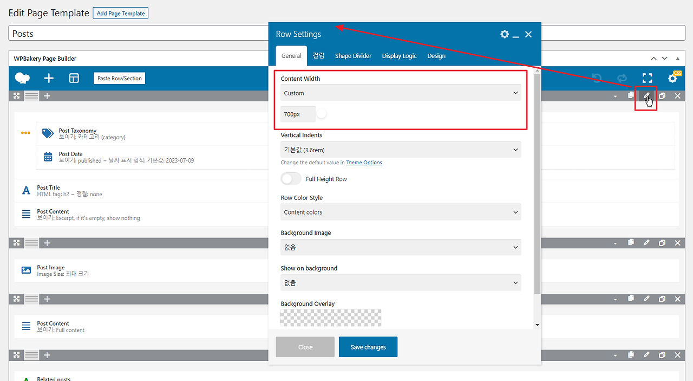Add column to Post Taxonomy row
The image size is (693, 381).
[47, 96]
